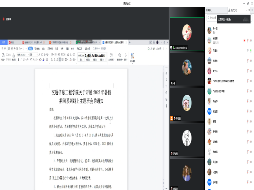Click the new tab plus icon

[x=130, y=42]
